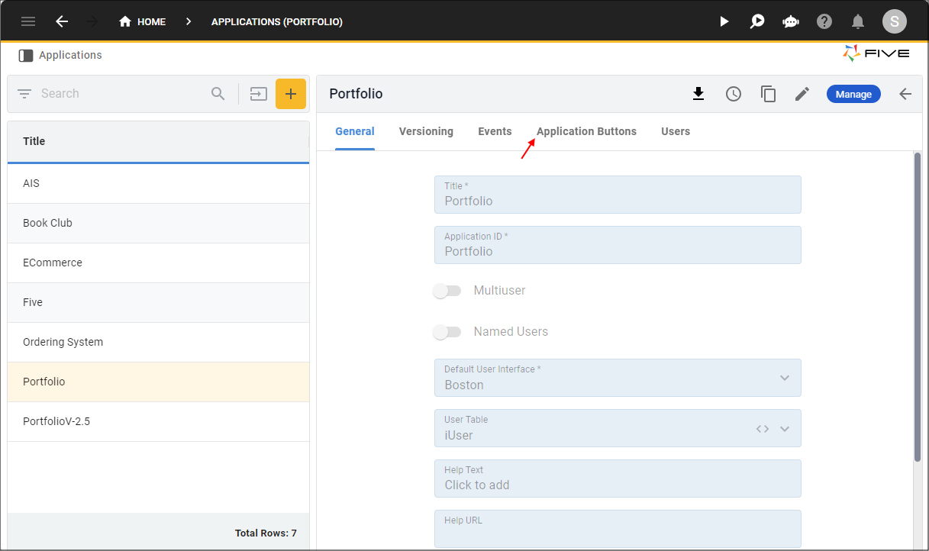Image resolution: width=929 pixels, height=551 pixels.
Task: Copy the Portfolio record with the duplicate icon
Action: tap(768, 93)
